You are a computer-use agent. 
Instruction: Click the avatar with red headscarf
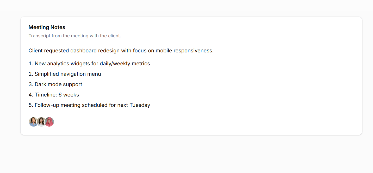point(49,122)
